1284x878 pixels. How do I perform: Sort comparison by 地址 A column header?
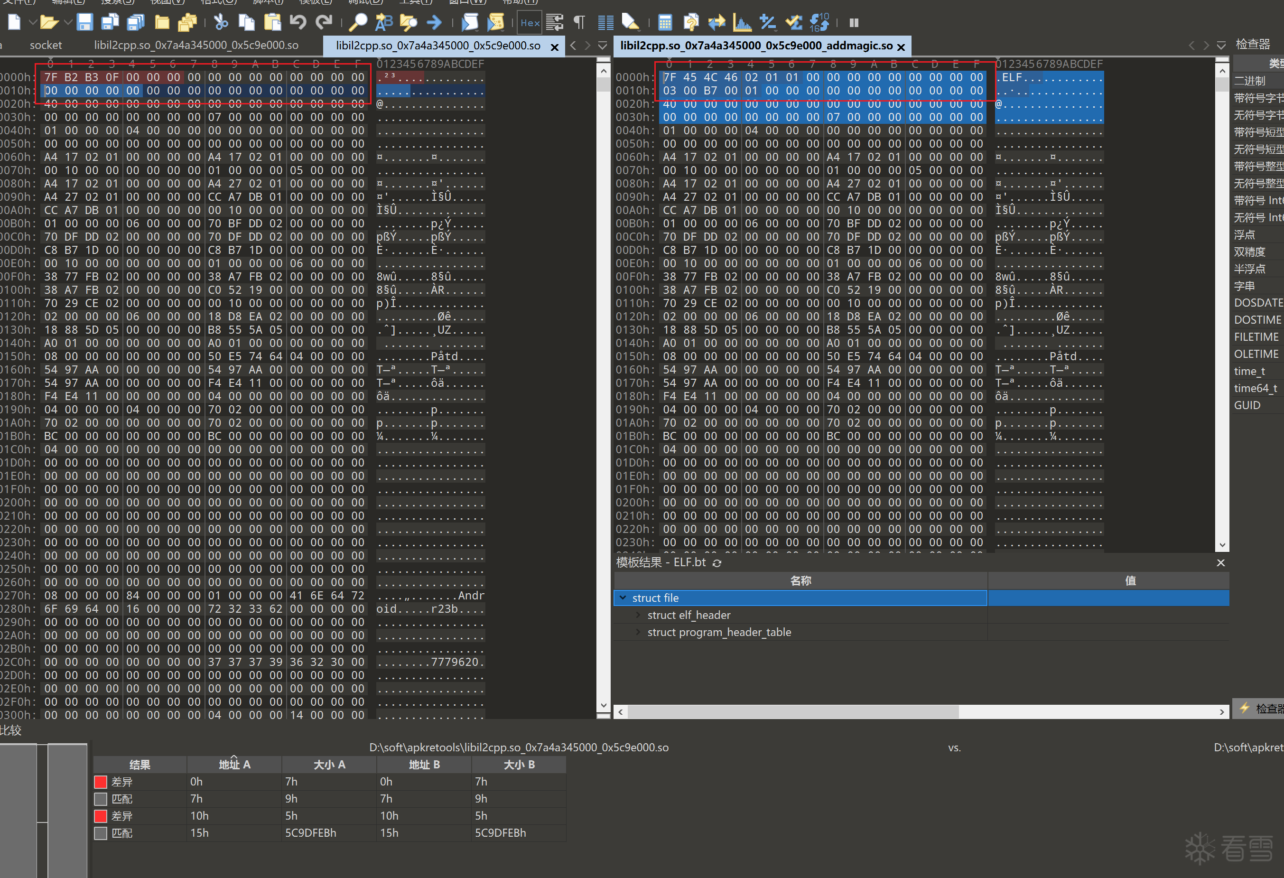click(234, 765)
